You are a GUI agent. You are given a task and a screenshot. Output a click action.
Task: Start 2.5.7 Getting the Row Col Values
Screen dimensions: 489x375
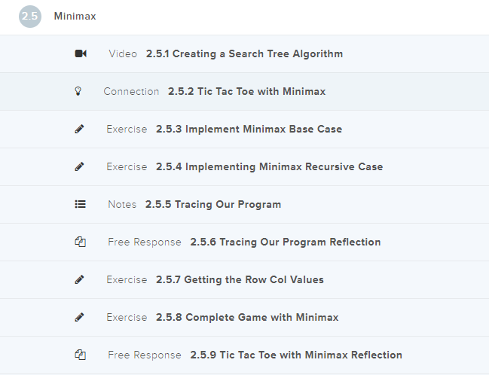(x=240, y=279)
